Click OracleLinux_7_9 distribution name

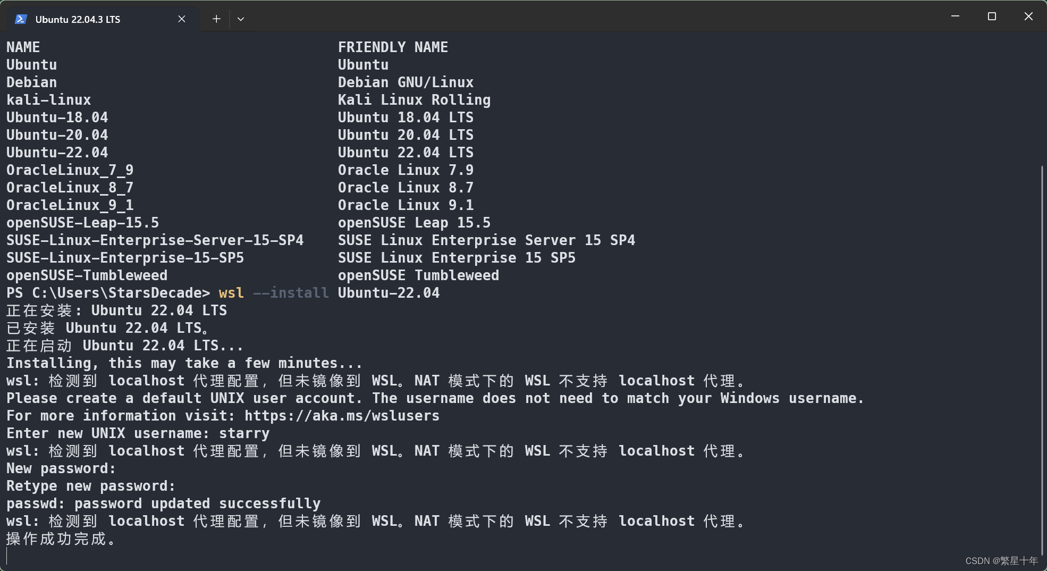(70, 170)
